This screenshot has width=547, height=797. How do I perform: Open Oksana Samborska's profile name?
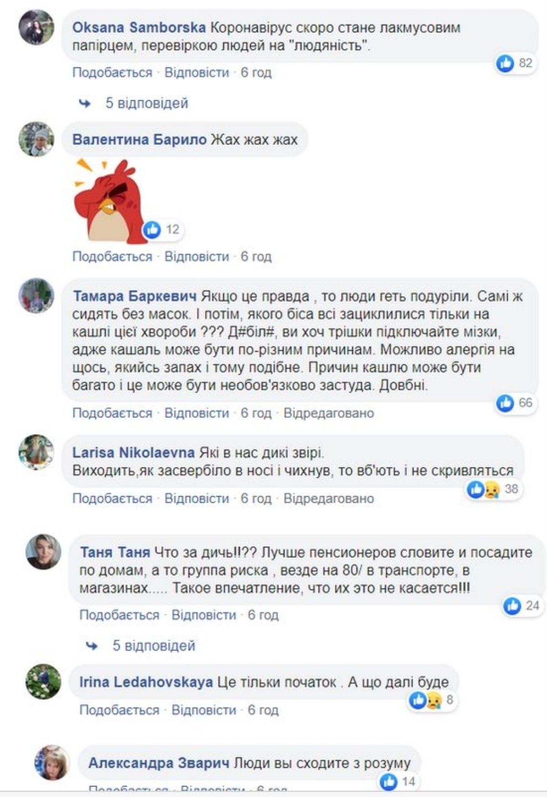tap(139, 27)
